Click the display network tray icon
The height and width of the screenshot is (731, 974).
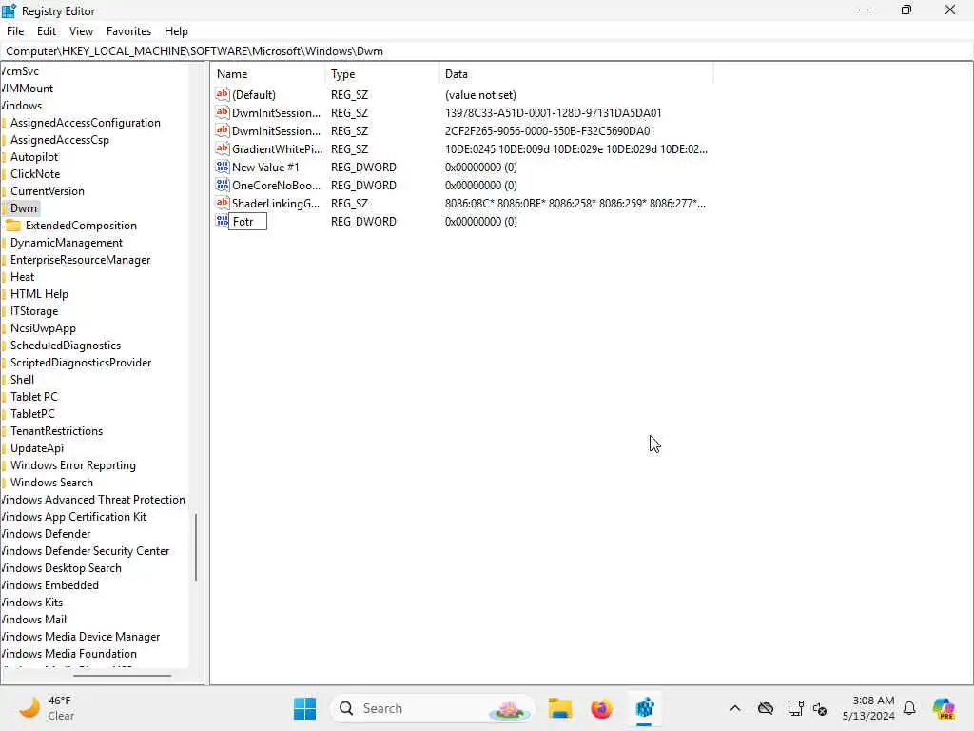(x=795, y=708)
